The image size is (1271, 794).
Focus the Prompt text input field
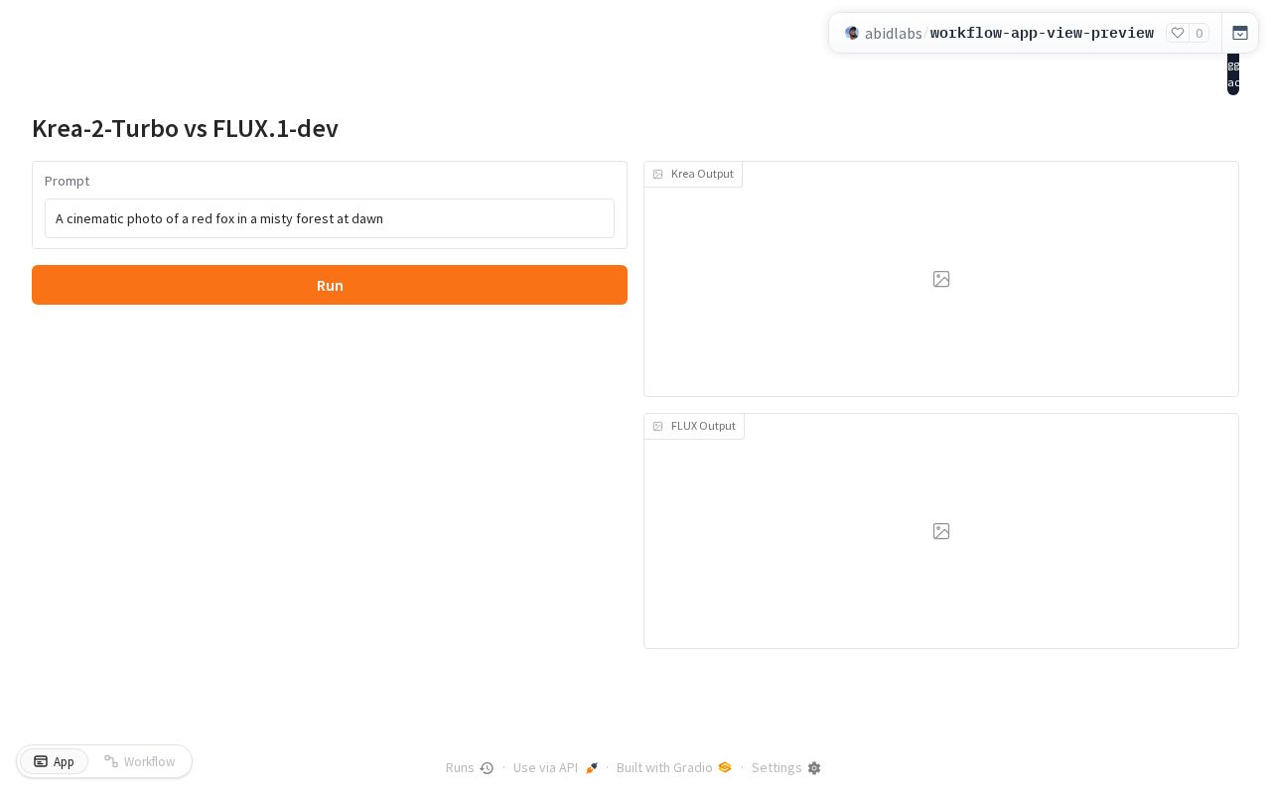[330, 218]
